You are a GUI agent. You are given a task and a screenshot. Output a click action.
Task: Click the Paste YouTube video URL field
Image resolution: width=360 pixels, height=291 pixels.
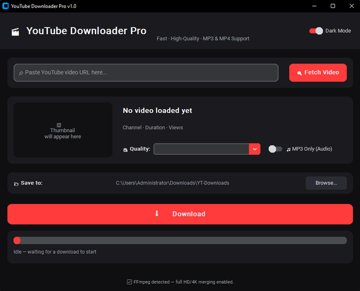click(146, 72)
